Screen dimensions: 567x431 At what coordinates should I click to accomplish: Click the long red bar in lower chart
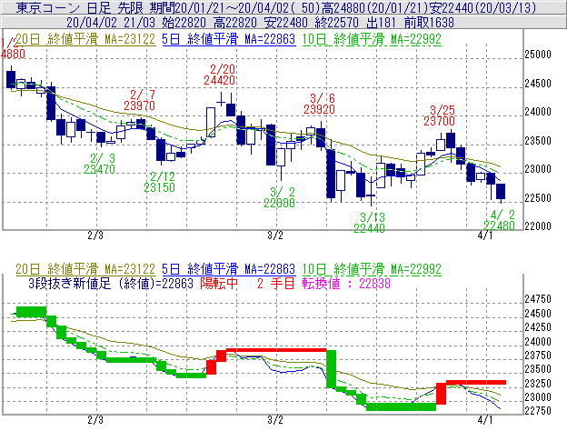click(276, 350)
